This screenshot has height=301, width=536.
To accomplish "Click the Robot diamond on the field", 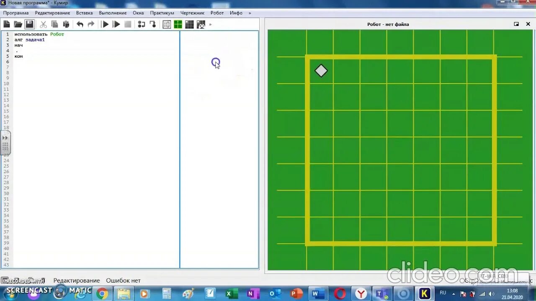I will pos(321,71).
